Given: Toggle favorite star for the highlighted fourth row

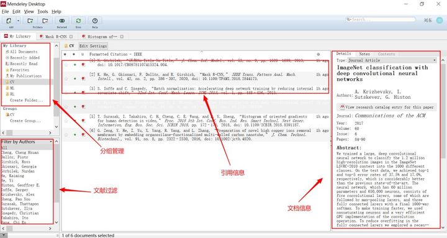Looking at the screenshot, I should click(x=66, y=107).
